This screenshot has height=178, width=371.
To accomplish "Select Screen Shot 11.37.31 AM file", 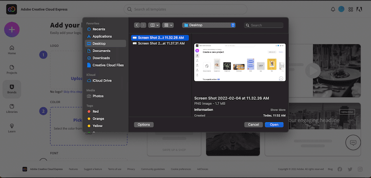I will tap(160, 43).
